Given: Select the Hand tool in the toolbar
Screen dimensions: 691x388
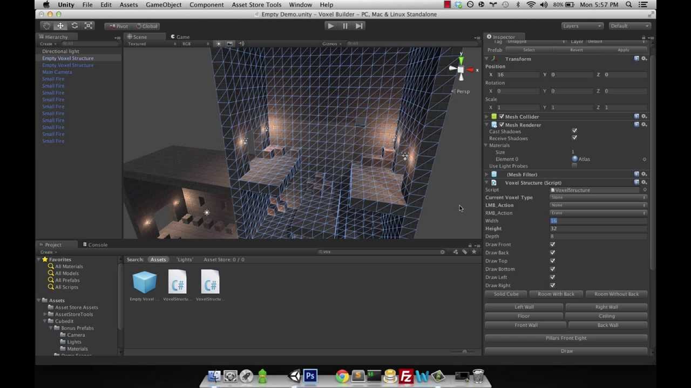Looking at the screenshot, I should pyautogui.click(x=46, y=26).
